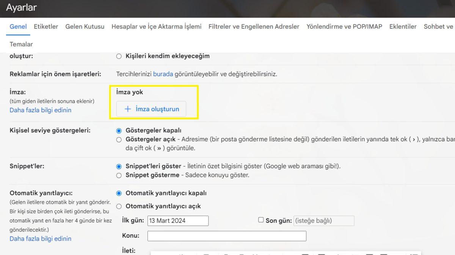Open the Etiketler settings tab
The height and width of the screenshot is (255, 455).
(46, 26)
